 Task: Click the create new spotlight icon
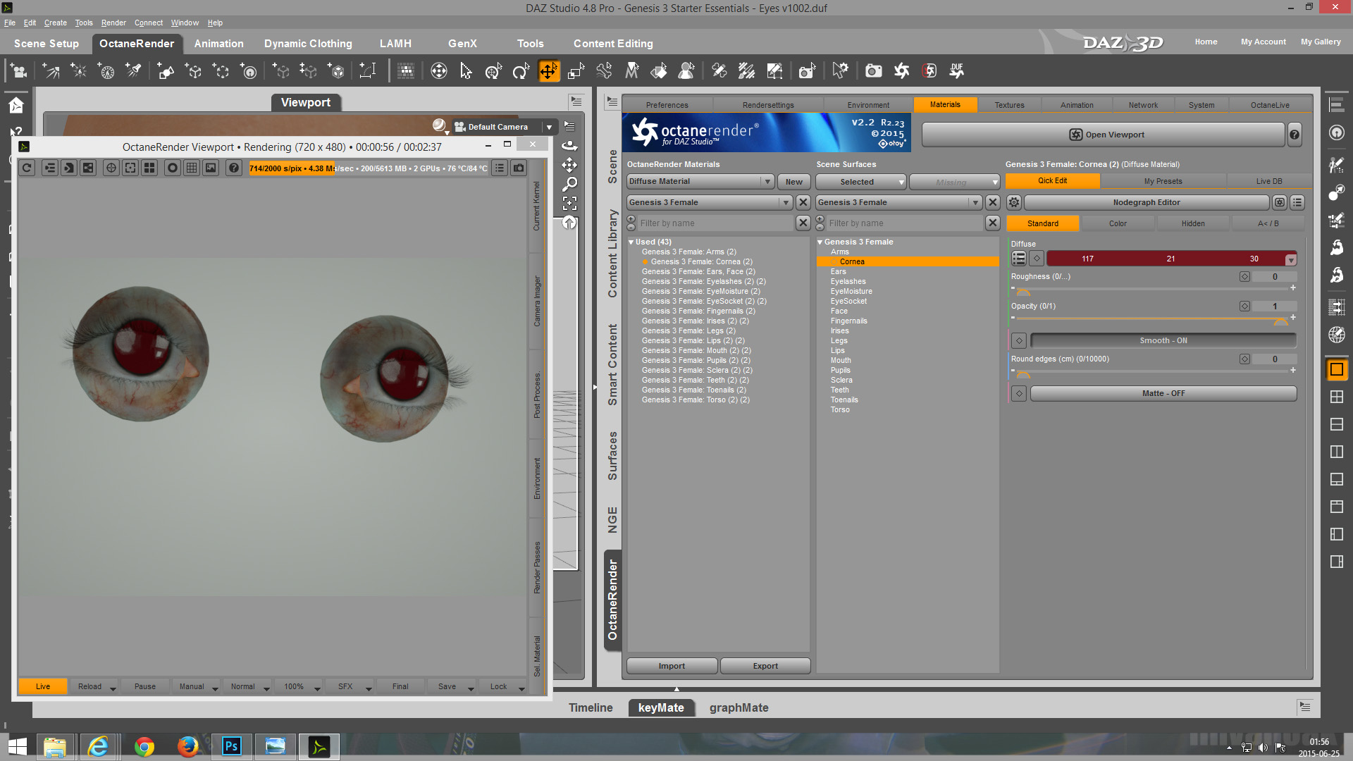pyautogui.click(x=132, y=70)
